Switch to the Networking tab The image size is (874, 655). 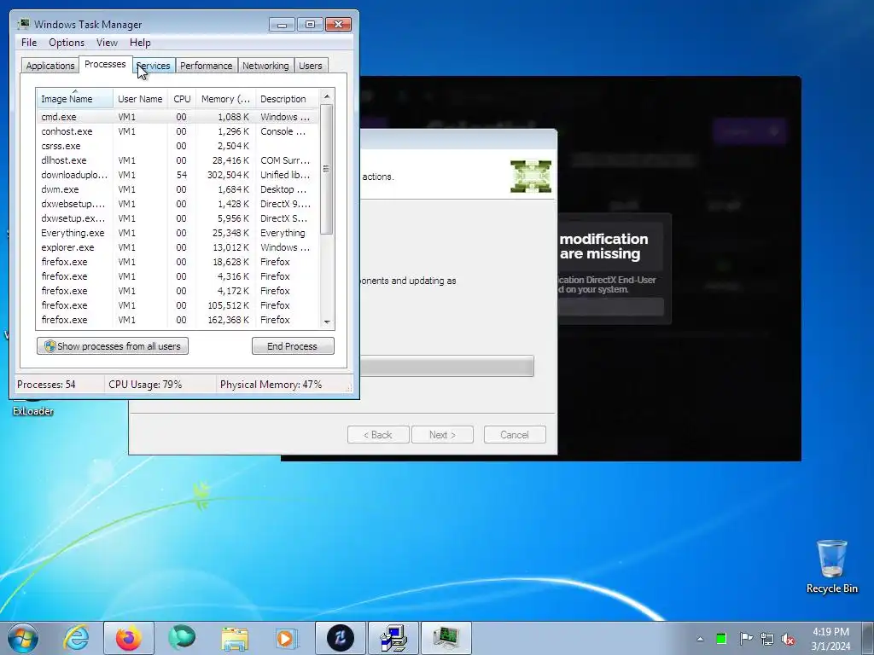click(x=265, y=65)
